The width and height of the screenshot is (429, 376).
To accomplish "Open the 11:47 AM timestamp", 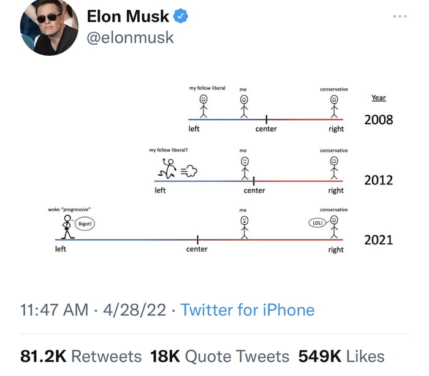I will click(x=54, y=310).
